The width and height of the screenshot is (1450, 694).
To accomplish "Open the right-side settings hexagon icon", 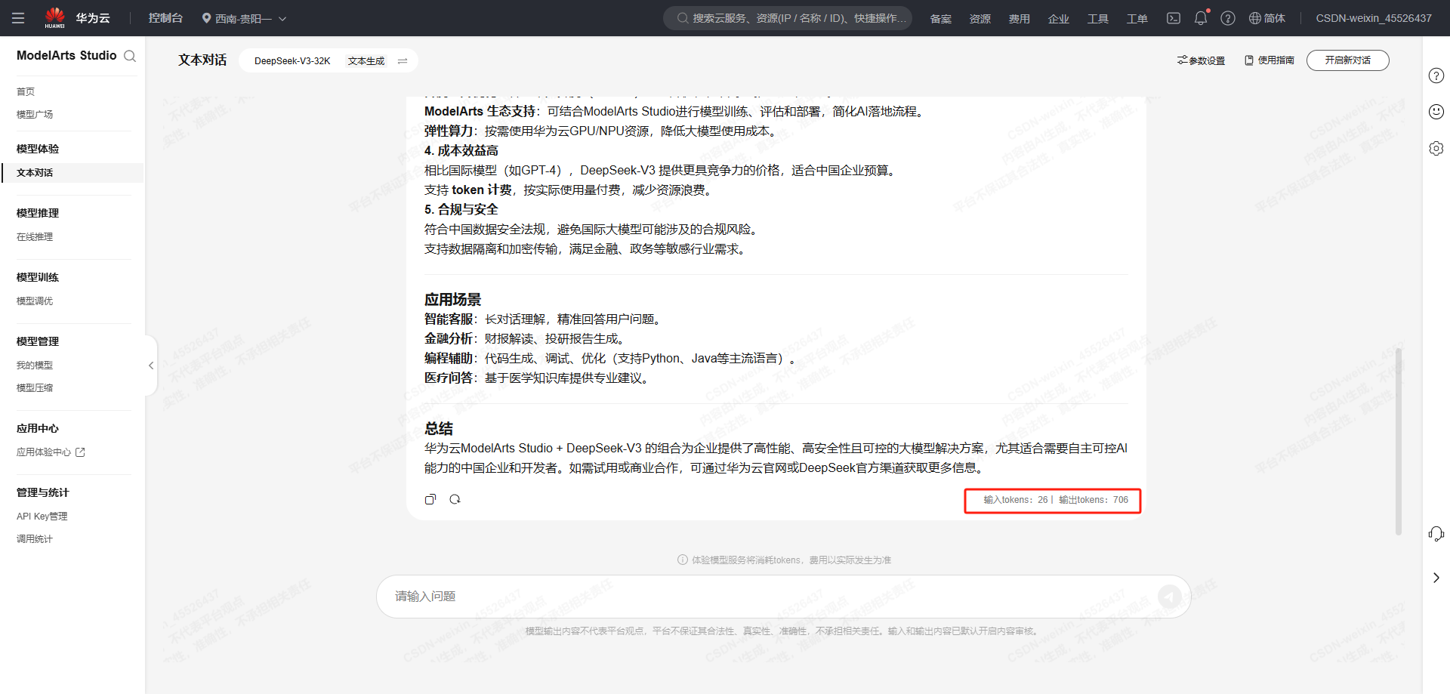I will pos(1436,148).
